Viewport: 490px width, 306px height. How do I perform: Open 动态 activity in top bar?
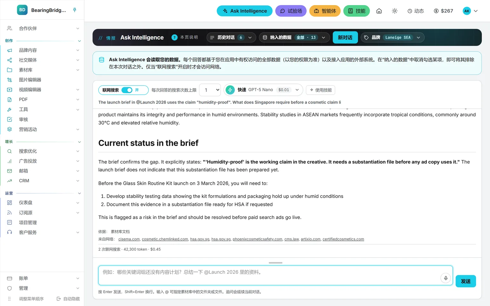[416, 11]
